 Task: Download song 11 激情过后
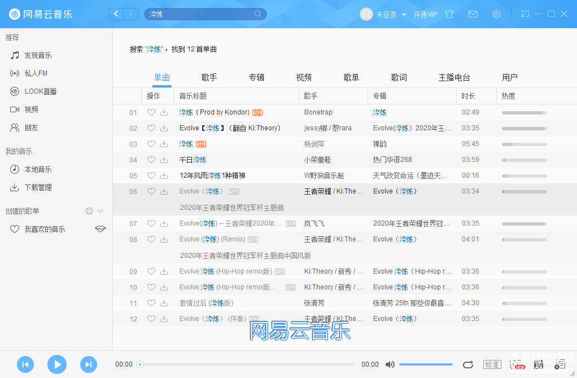164,303
